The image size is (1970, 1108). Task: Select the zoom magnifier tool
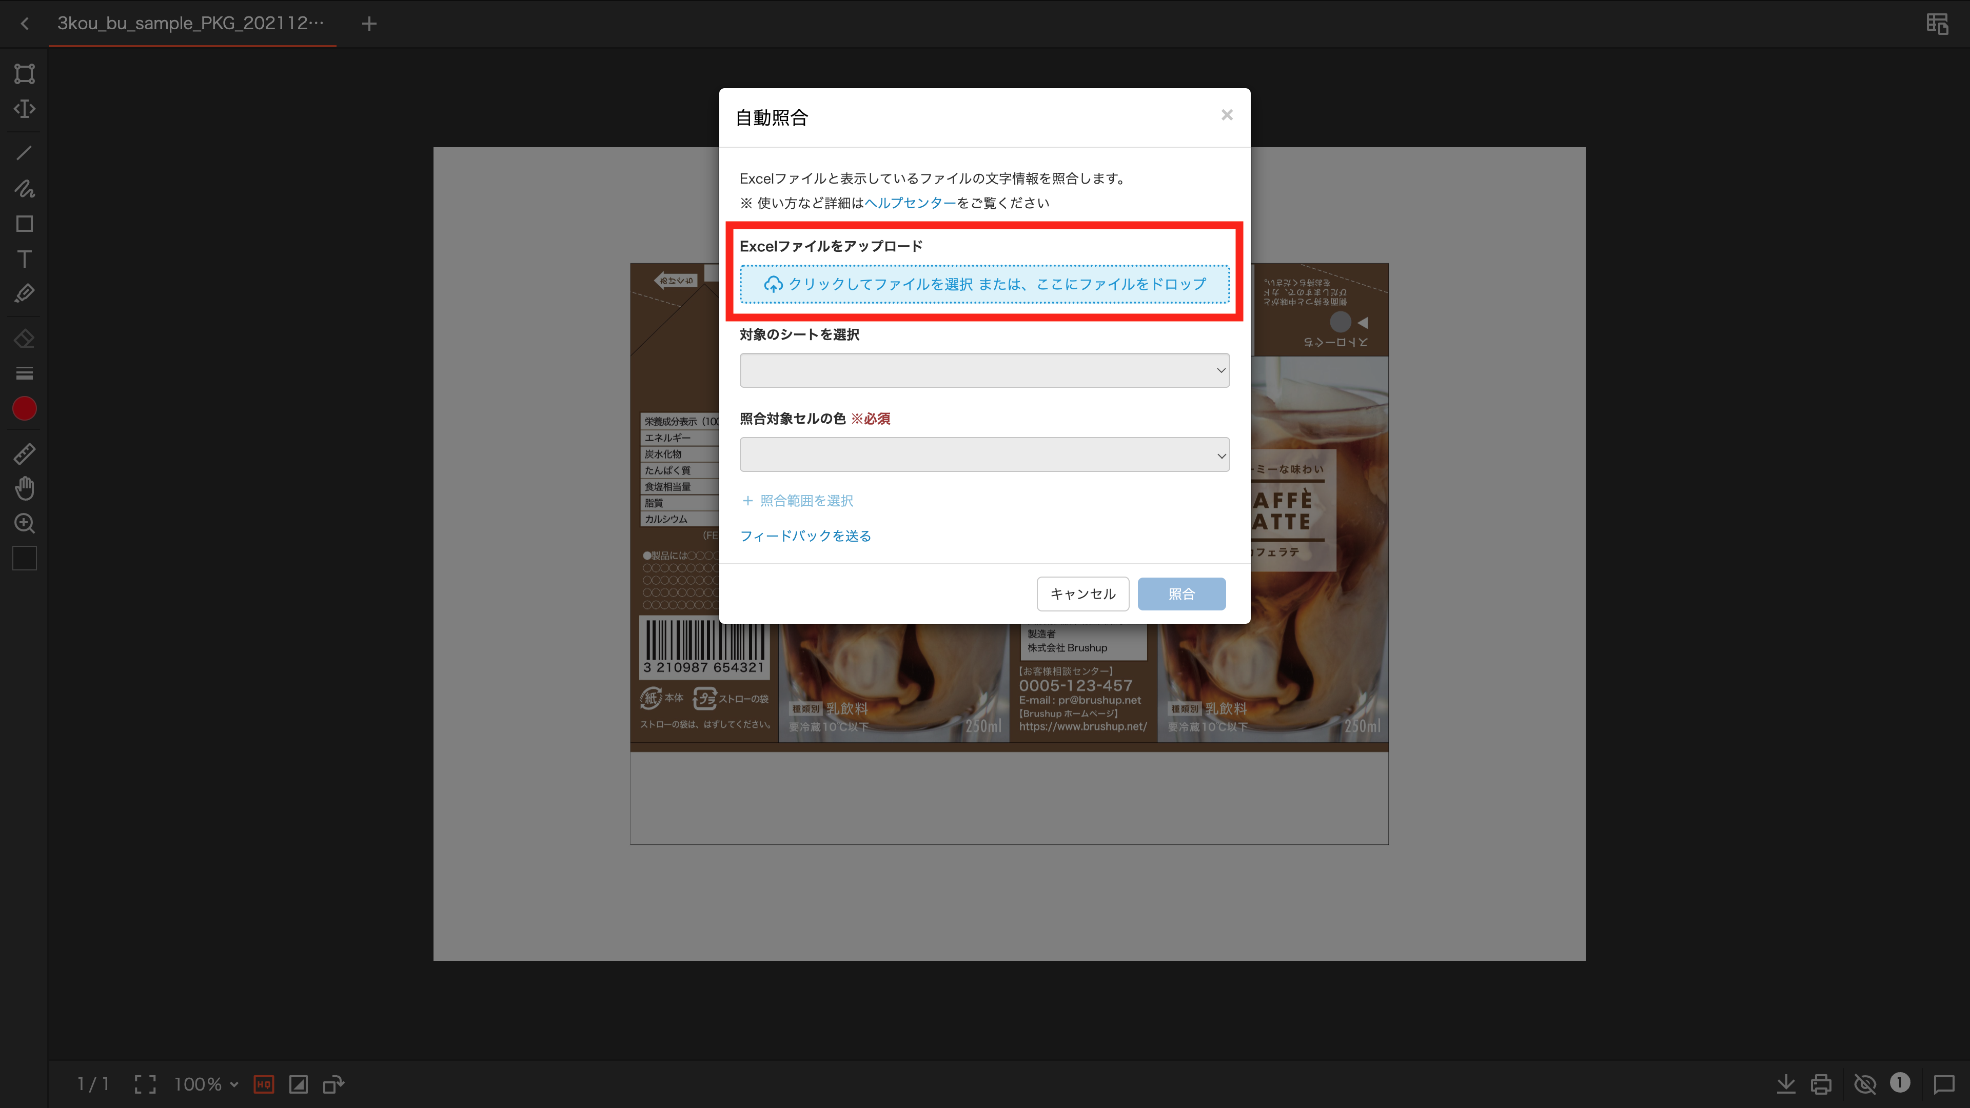(x=25, y=524)
